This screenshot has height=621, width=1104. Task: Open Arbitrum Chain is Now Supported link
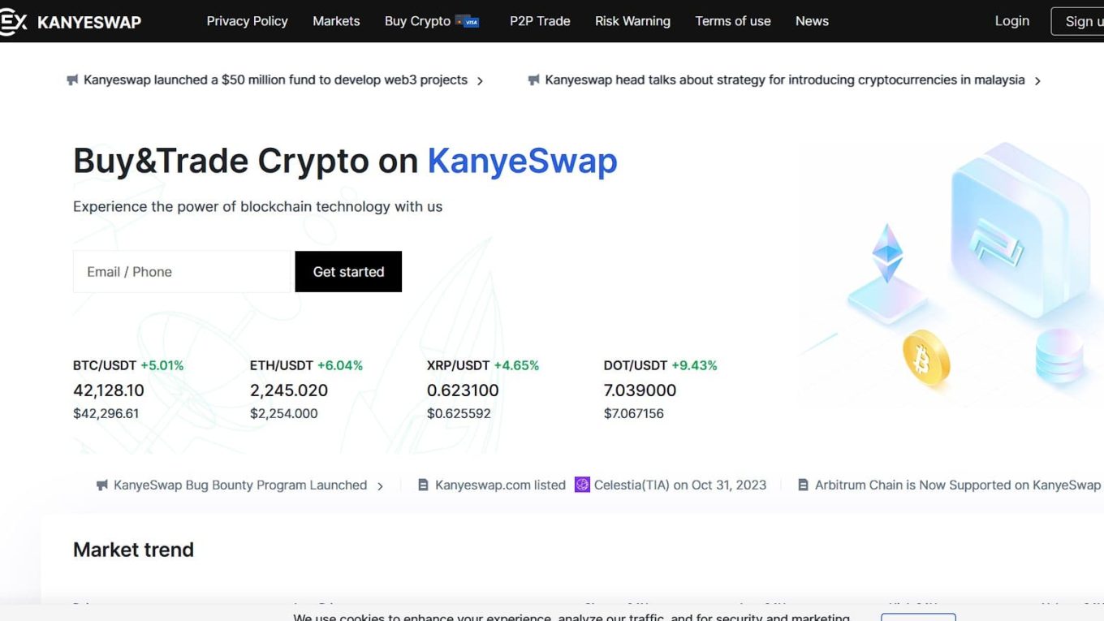(x=958, y=485)
